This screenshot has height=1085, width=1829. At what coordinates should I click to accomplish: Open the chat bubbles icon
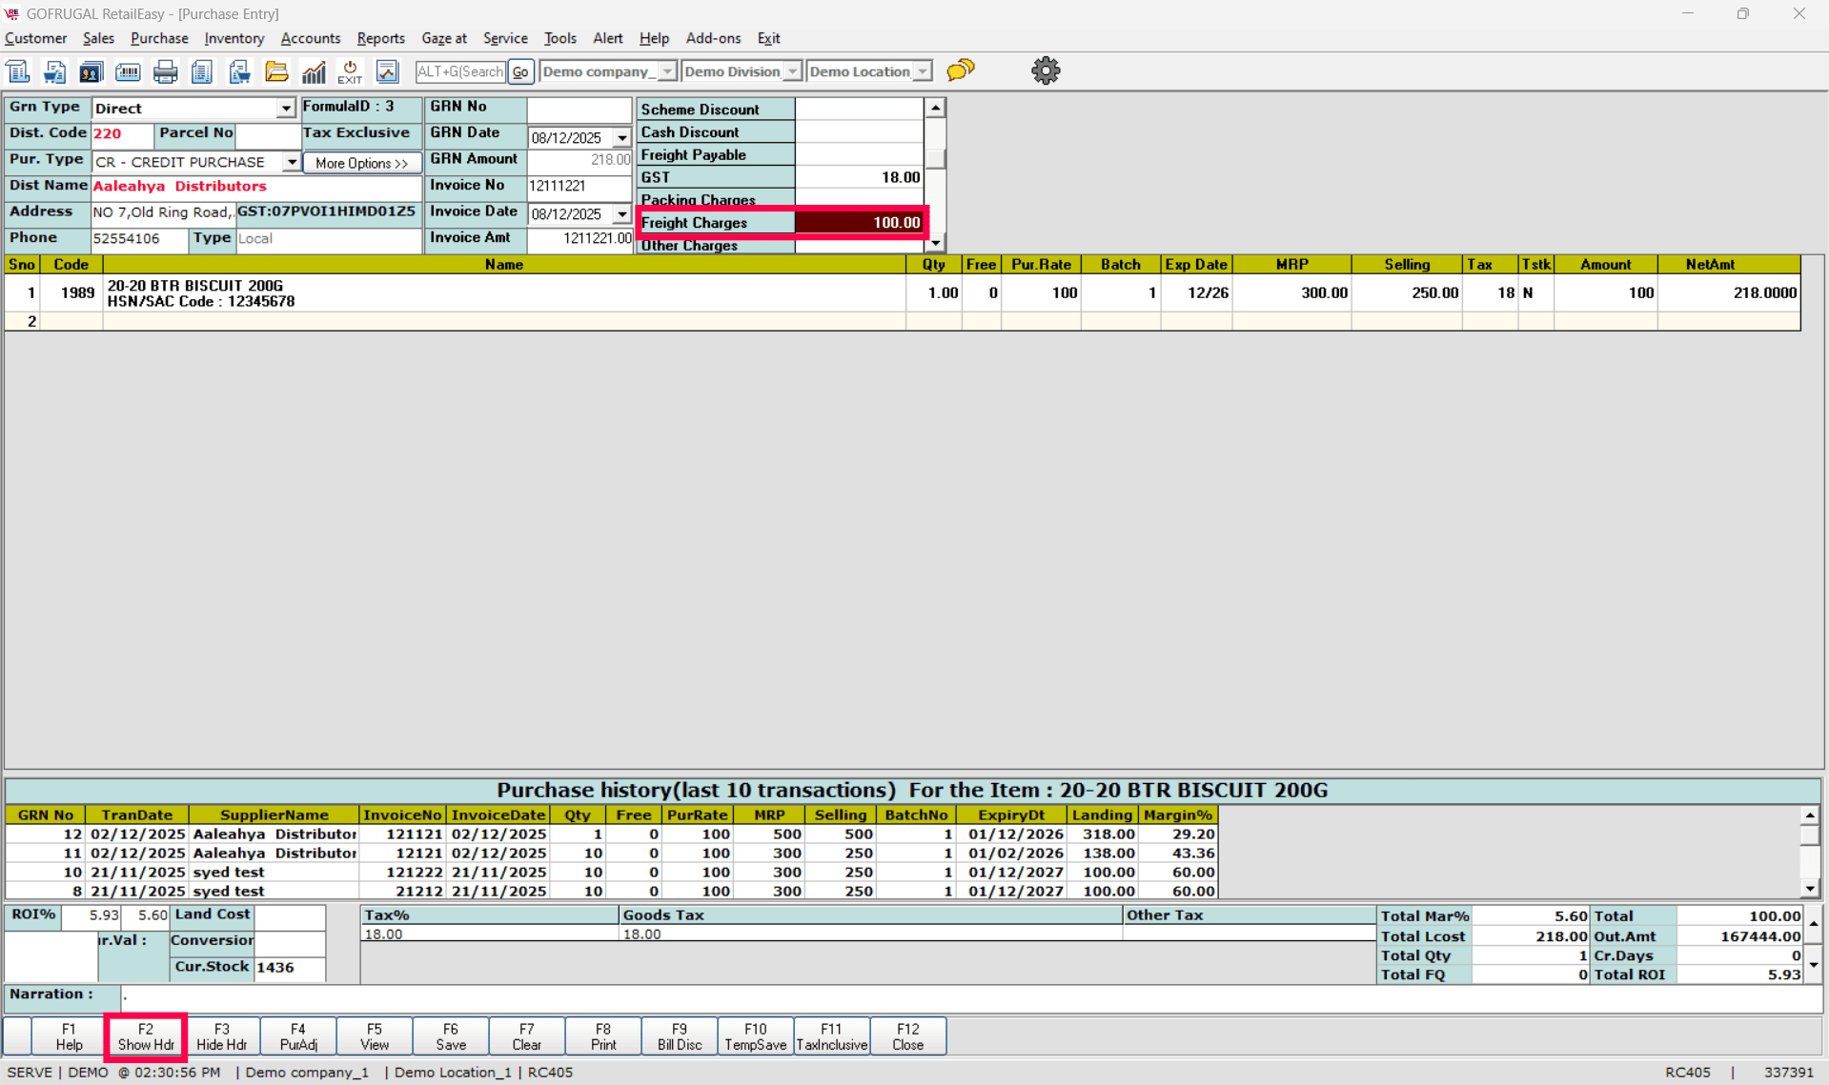pos(961,70)
